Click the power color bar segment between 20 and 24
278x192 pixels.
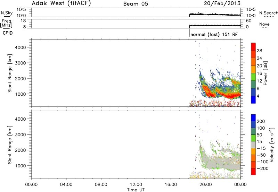(x=253, y=62)
